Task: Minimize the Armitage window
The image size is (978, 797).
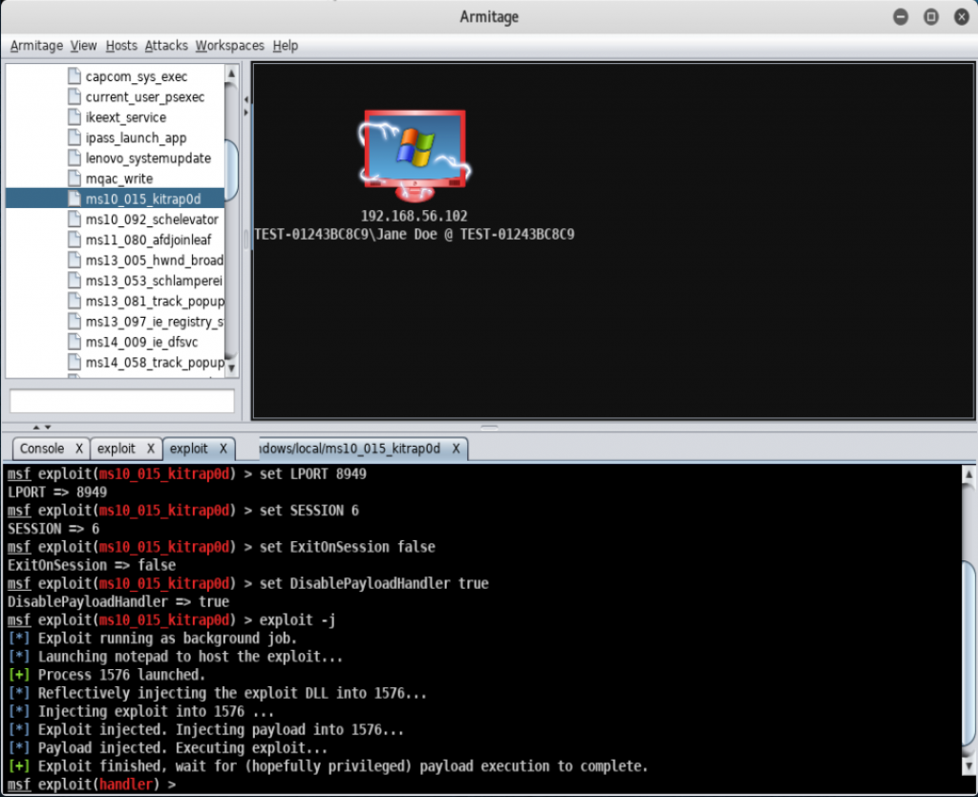Action: tap(900, 17)
